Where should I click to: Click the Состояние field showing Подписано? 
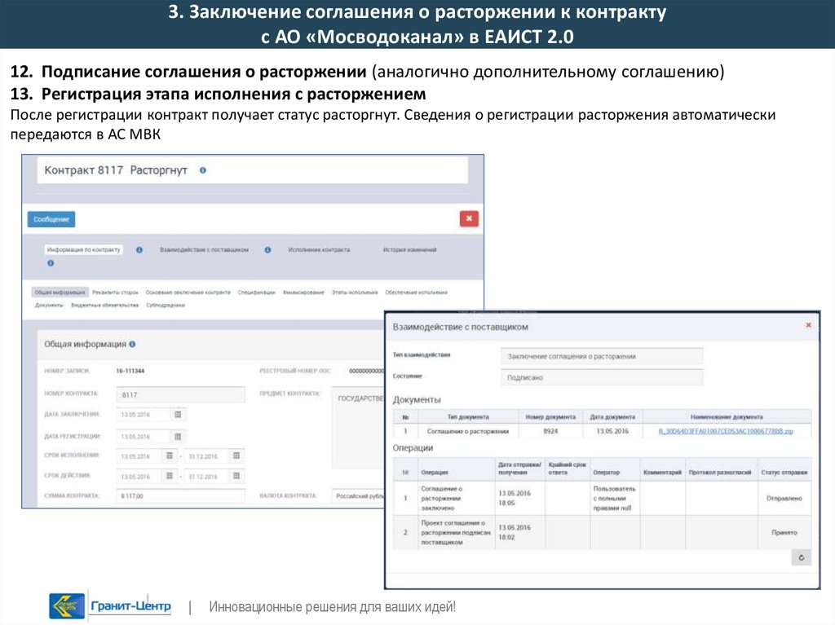(x=602, y=377)
